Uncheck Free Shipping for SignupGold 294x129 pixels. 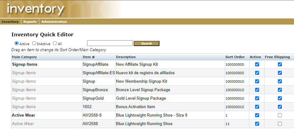280,98
